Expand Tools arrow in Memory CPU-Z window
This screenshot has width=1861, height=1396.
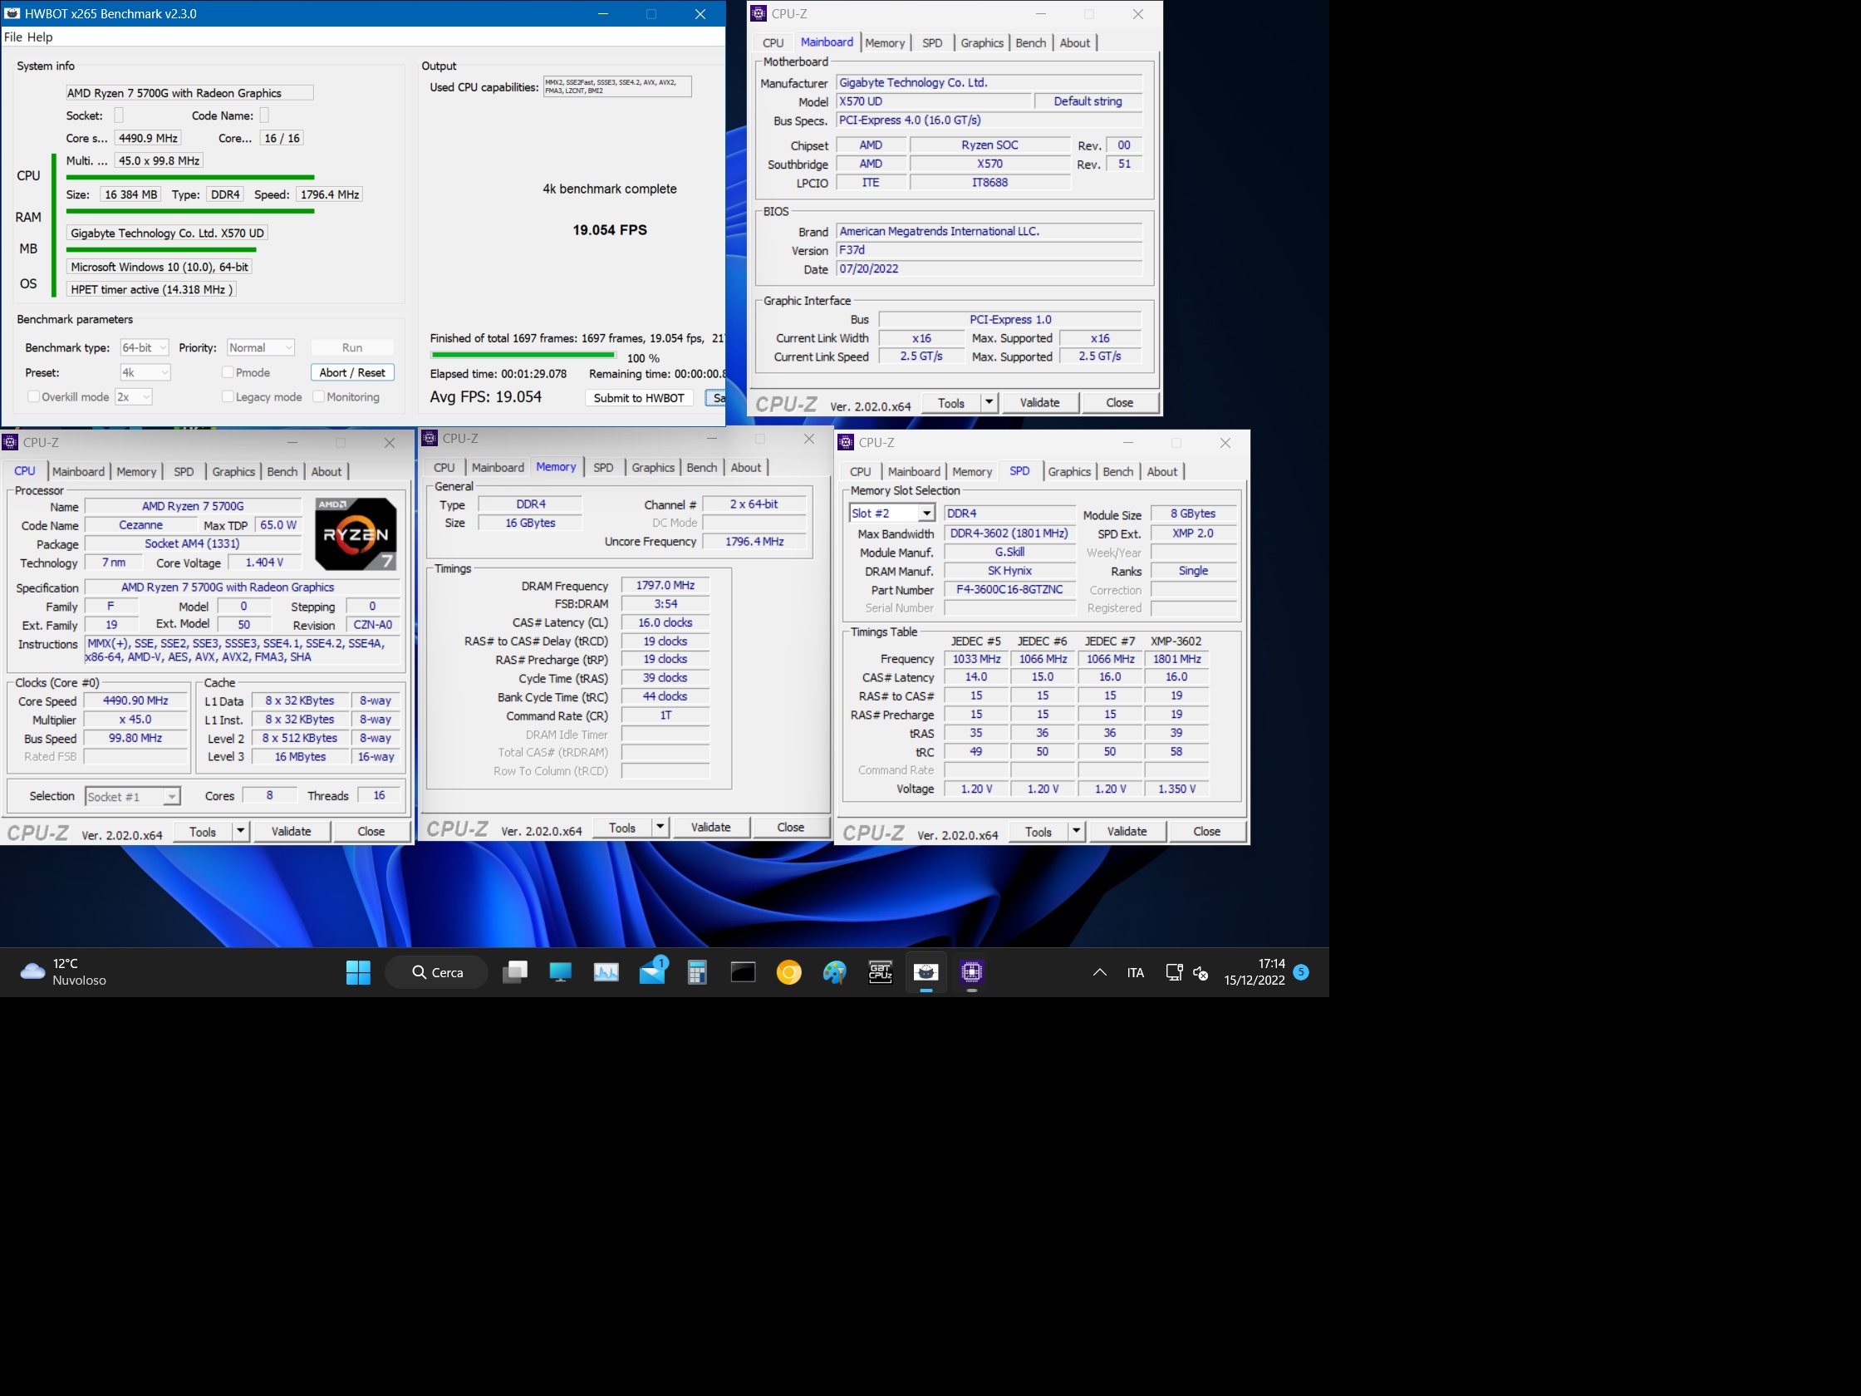pyautogui.click(x=660, y=827)
